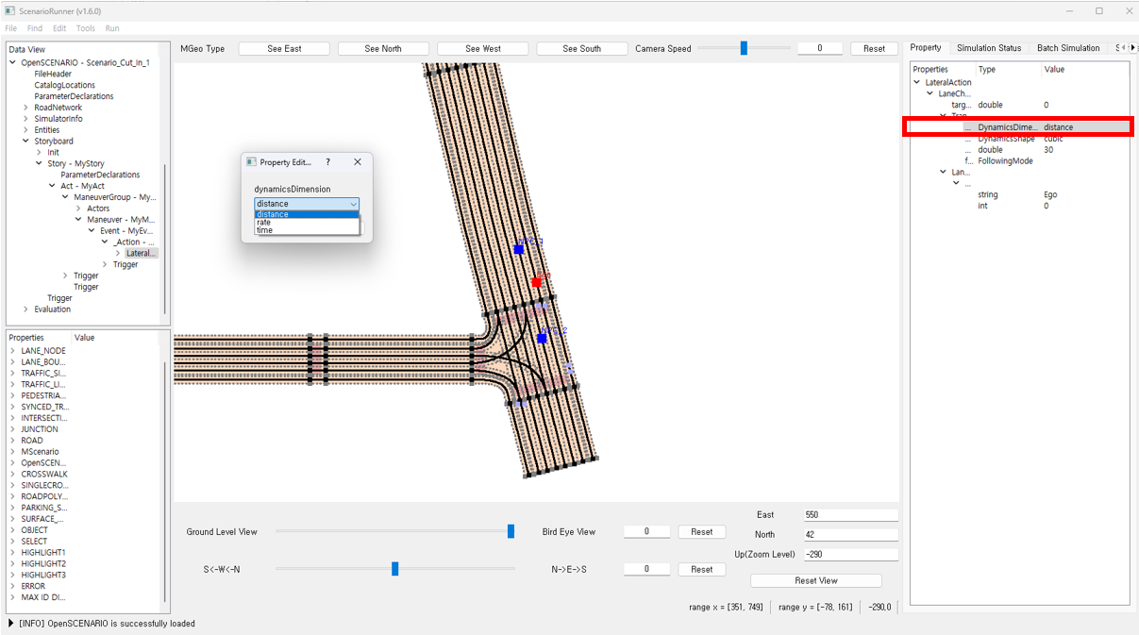Choose the time option in dropdown list
Screen dimensions: 1139x635
pyautogui.click(x=264, y=230)
